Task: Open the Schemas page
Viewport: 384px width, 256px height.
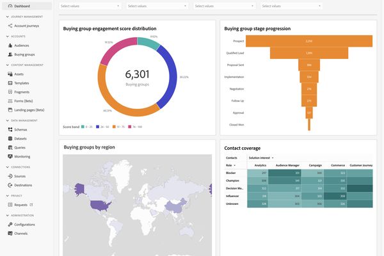Action: point(20,129)
